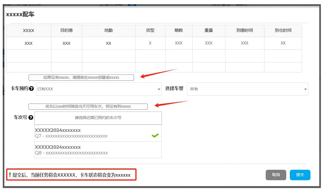The width and height of the screenshot is (323, 189).
Task: Click the 到港时间 column header
Action: [x=245, y=30]
